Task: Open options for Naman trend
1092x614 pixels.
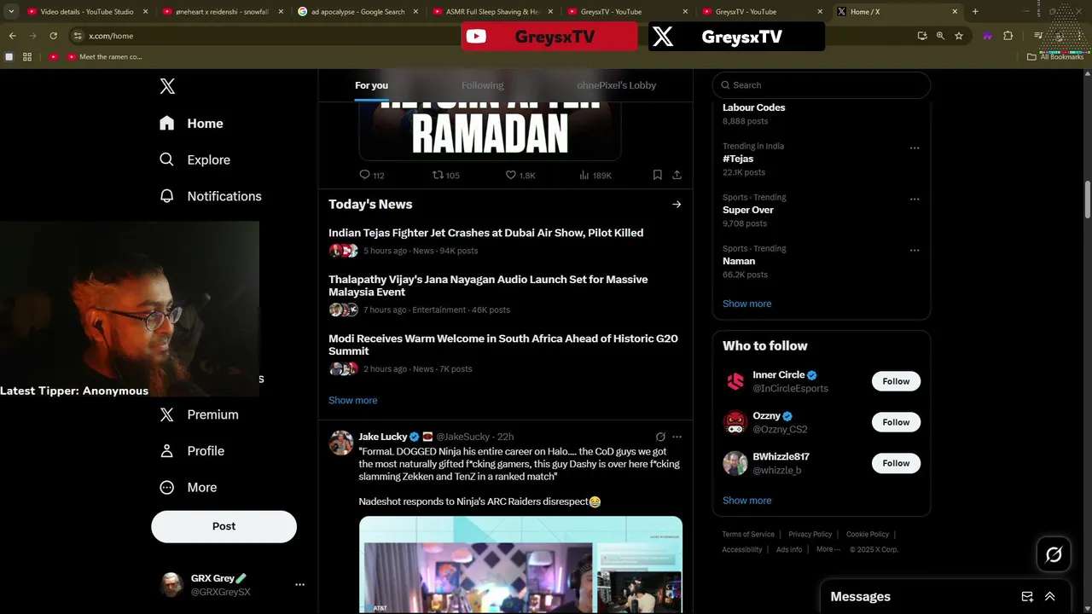Action: coord(915,250)
